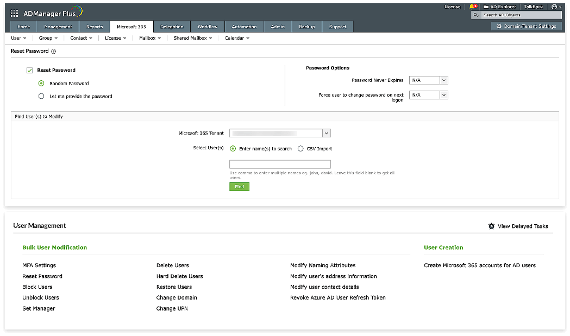Open Restore Users

[174, 287]
